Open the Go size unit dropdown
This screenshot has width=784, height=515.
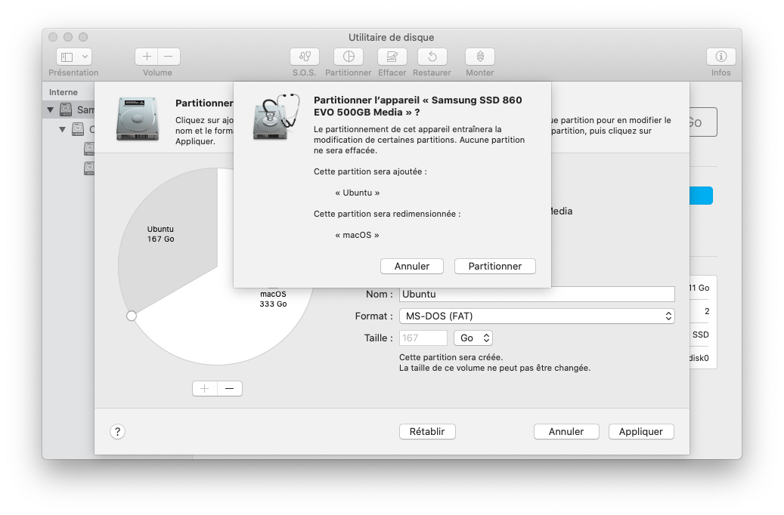click(476, 338)
